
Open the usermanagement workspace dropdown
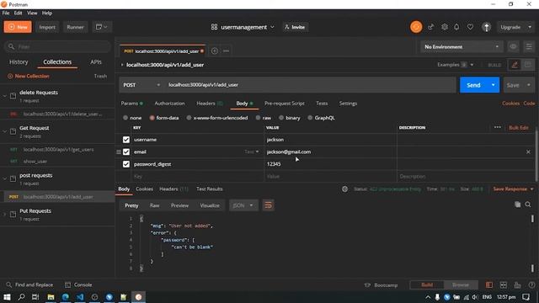click(272, 27)
